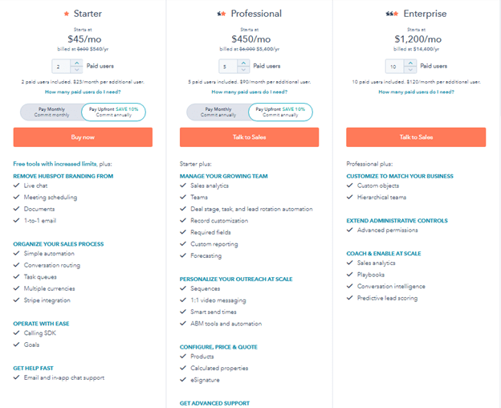Switch Professional plan to Pay Monthly
The image size is (501, 408).
pyautogui.click(x=218, y=112)
